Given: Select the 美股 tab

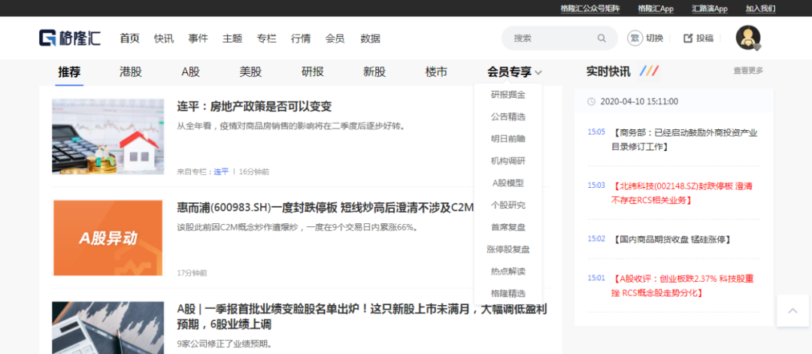Looking at the screenshot, I should 250,72.
